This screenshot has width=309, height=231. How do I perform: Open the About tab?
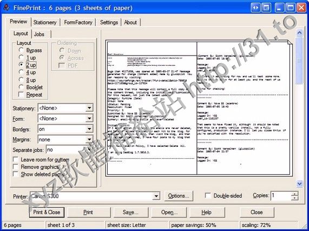tap(130, 23)
